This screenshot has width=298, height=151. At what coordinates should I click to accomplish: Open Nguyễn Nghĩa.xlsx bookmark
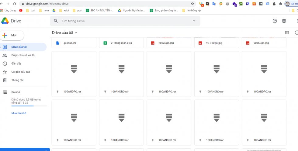[x=131, y=11]
